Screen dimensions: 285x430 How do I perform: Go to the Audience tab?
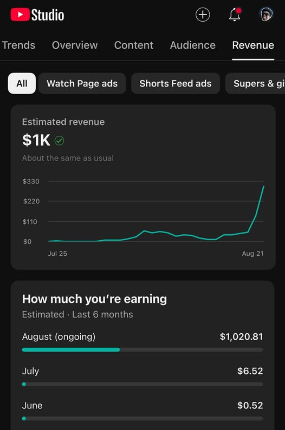pos(193,45)
